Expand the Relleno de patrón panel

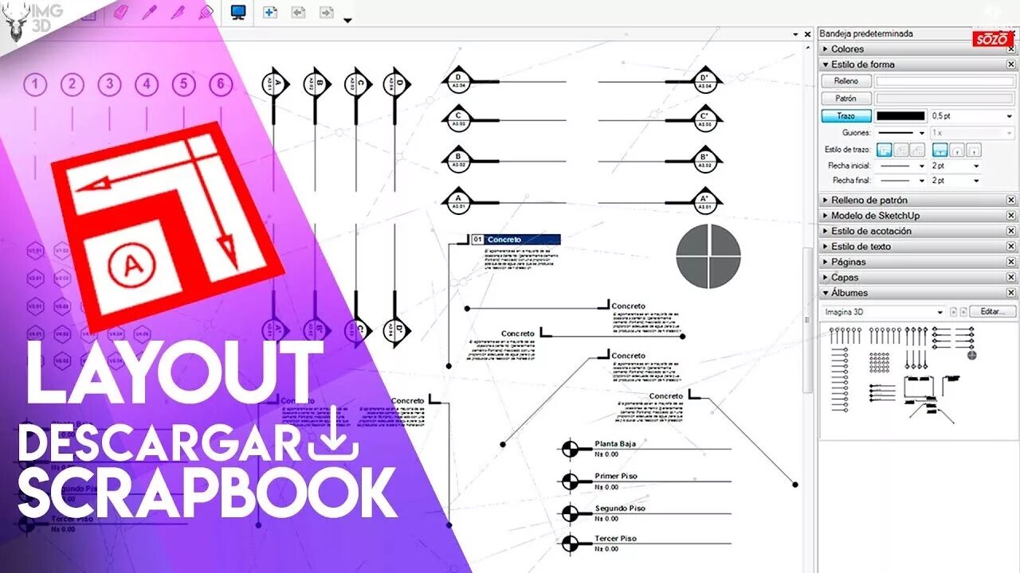(826, 201)
